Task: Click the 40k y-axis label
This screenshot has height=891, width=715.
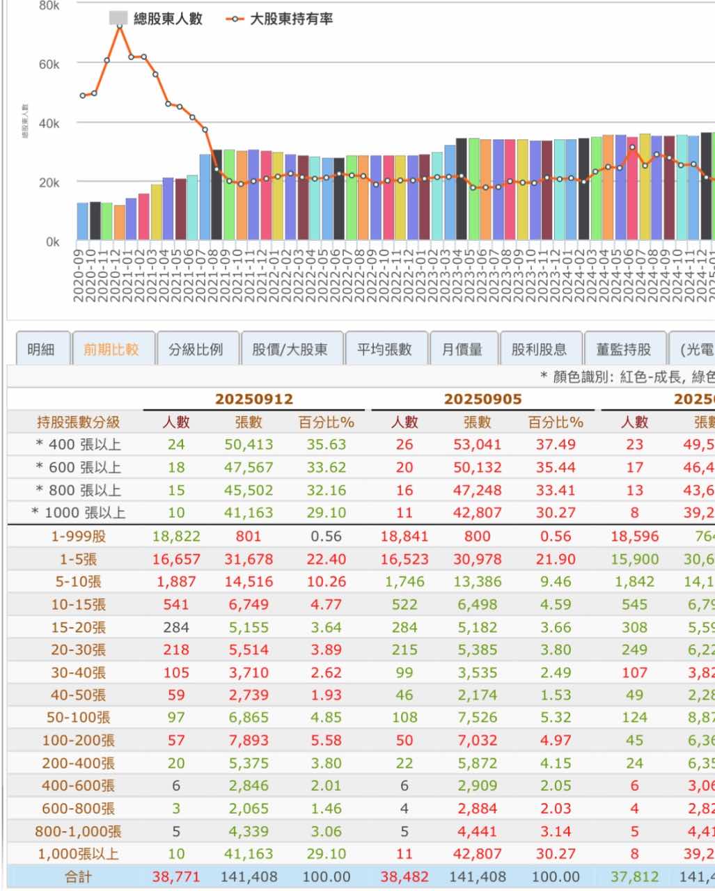Action: 49,123
